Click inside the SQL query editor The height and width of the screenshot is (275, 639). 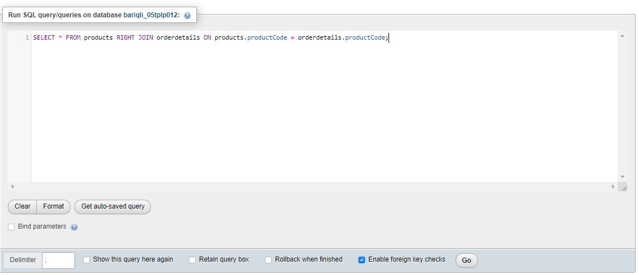(x=324, y=107)
